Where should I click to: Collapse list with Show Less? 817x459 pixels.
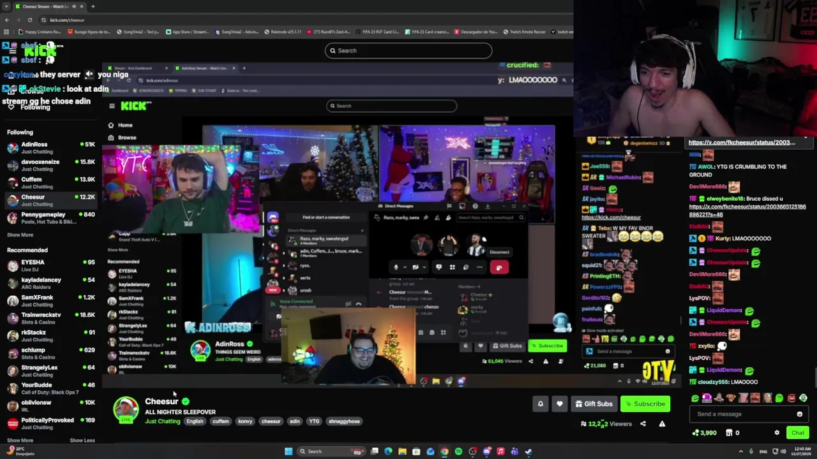click(x=82, y=441)
